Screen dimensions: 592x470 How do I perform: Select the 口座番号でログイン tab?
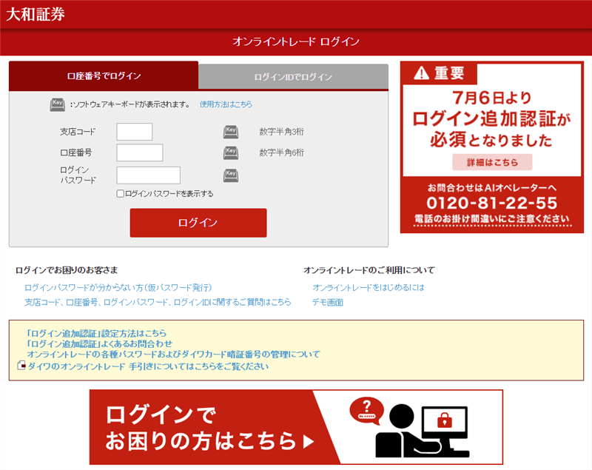tap(104, 76)
